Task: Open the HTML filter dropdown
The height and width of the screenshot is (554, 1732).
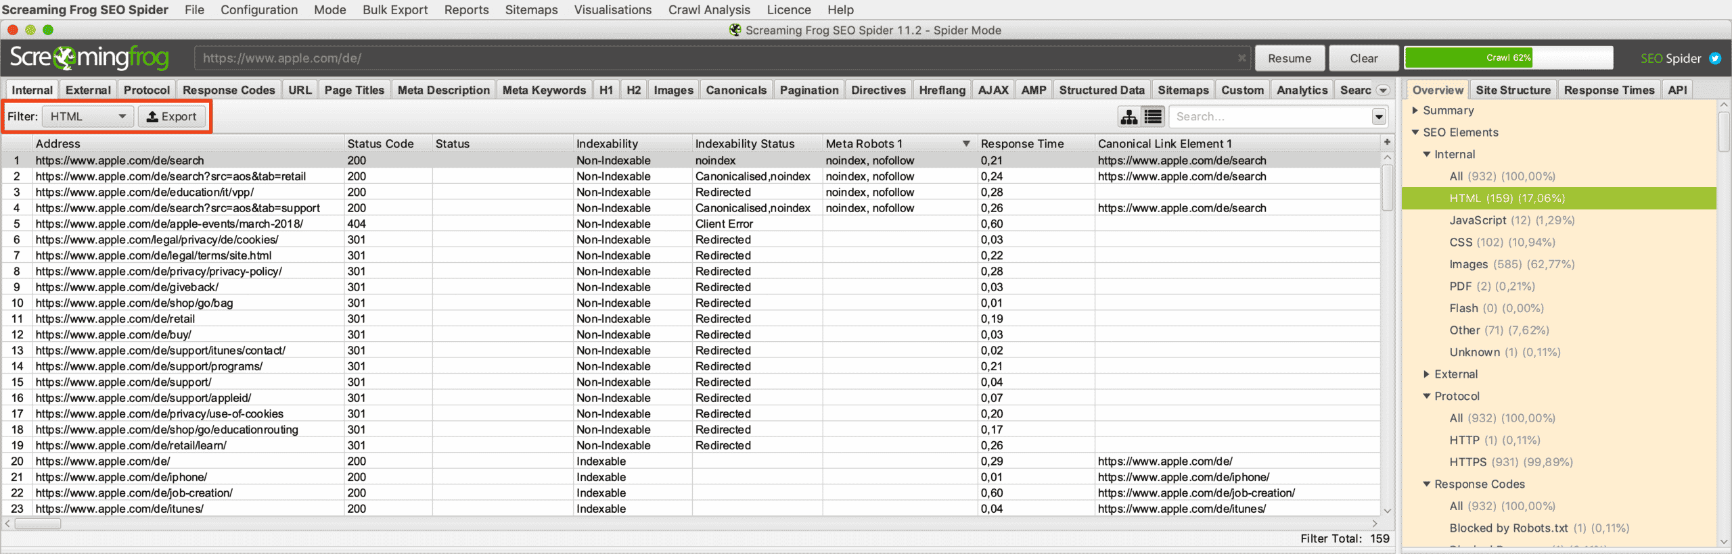Action: click(88, 117)
